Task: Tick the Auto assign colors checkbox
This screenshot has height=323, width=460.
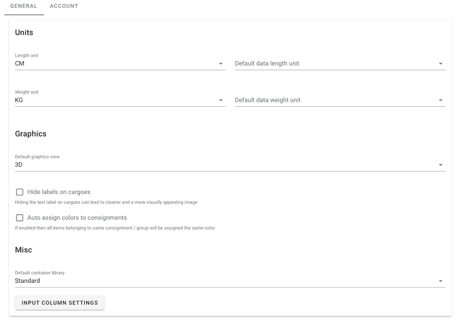Action: pyautogui.click(x=20, y=218)
